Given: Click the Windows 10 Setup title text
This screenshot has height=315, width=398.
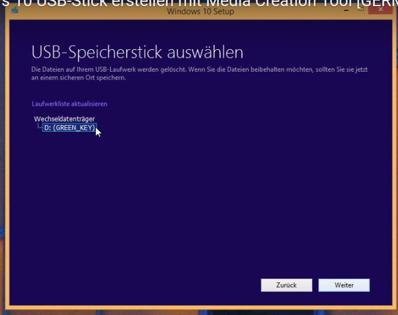Looking at the screenshot, I should pyautogui.click(x=201, y=12).
